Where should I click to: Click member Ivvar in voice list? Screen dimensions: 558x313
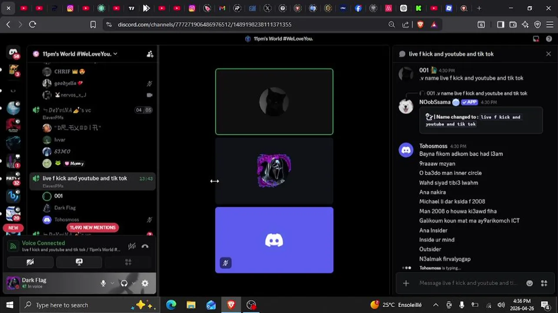coord(60,140)
